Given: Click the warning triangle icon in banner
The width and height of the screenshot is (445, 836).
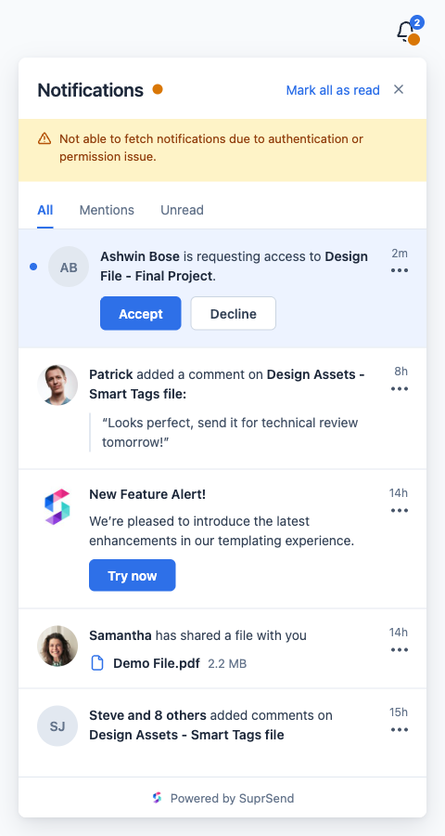Looking at the screenshot, I should pyautogui.click(x=44, y=139).
